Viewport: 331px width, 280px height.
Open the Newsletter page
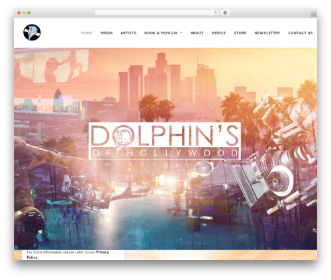point(267,33)
